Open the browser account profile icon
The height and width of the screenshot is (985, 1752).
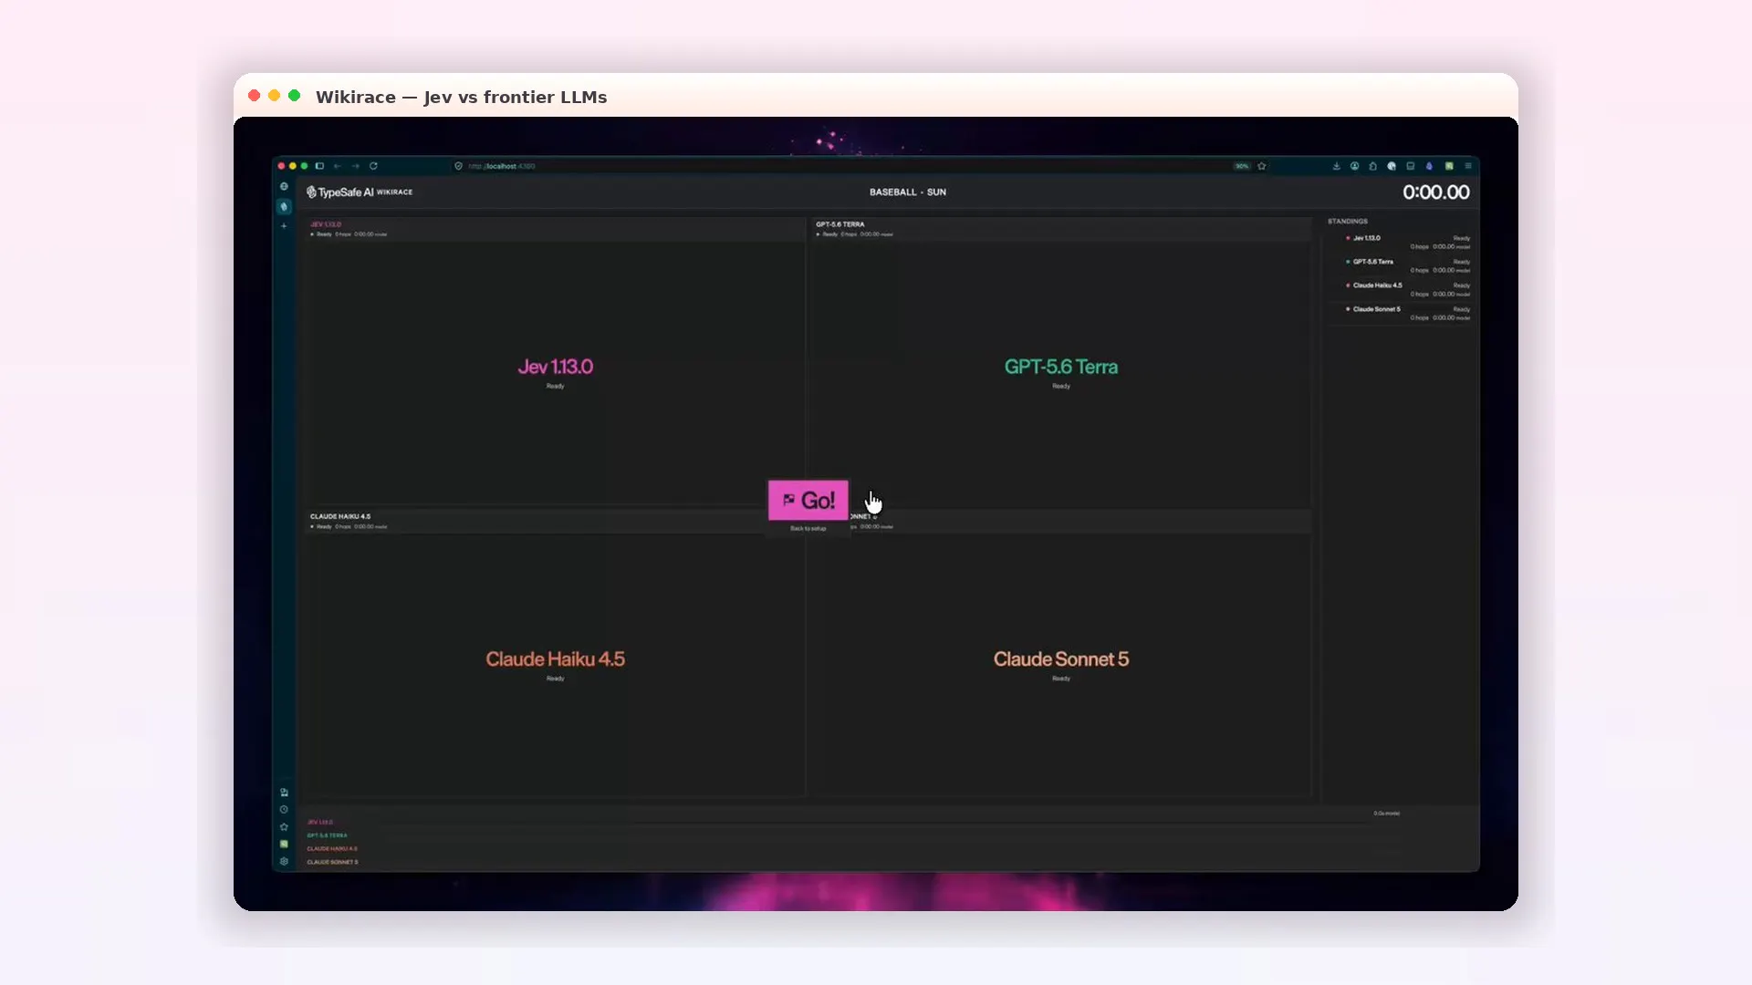point(1354,166)
